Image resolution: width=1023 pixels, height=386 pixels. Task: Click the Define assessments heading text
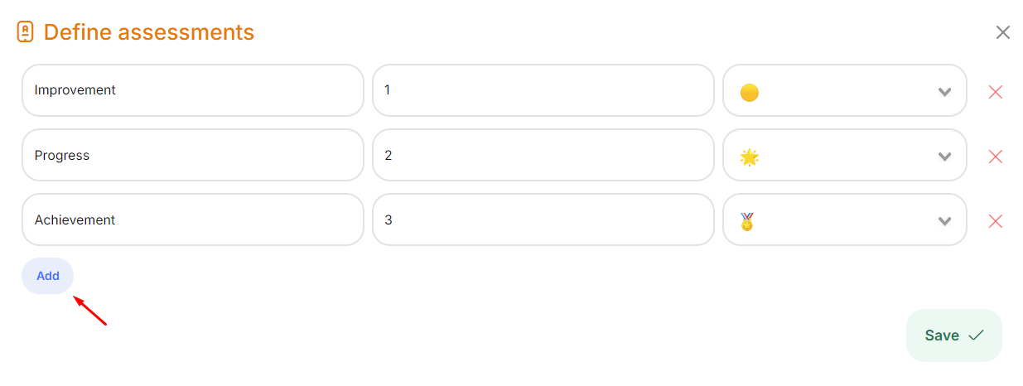tap(149, 32)
